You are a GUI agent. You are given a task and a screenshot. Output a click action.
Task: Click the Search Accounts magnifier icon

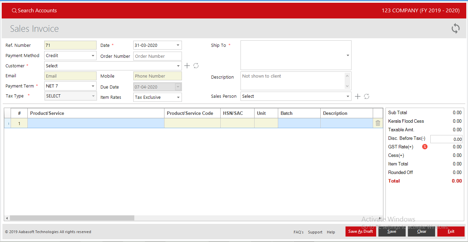[14, 11]
